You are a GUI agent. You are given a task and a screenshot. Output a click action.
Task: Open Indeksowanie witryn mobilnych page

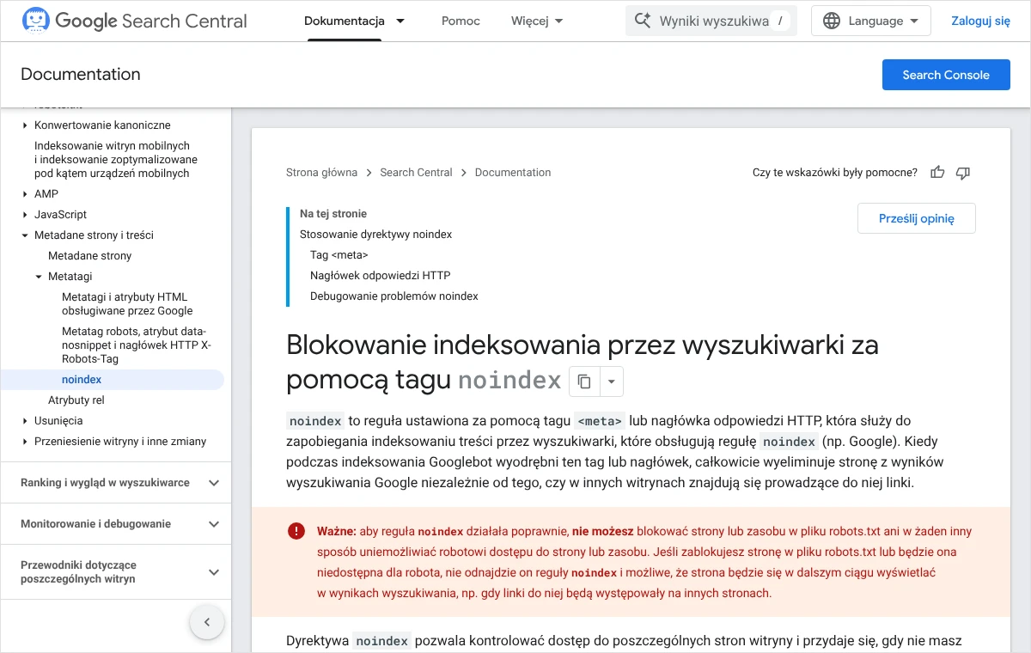[x=116, y=160]
